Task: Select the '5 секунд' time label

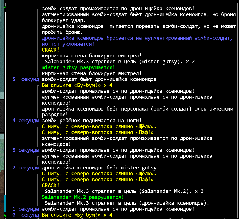Action: click(26, 79)
